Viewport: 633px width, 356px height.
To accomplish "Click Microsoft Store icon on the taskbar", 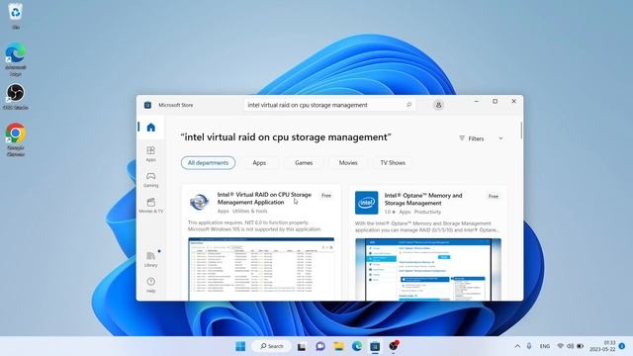I will 375,346.
